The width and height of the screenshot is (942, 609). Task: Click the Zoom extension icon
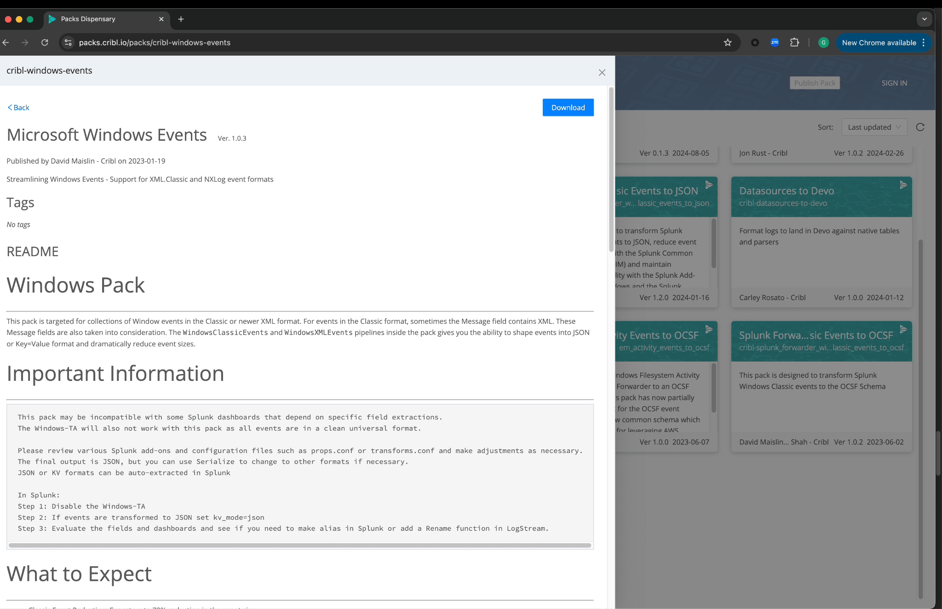775,43
